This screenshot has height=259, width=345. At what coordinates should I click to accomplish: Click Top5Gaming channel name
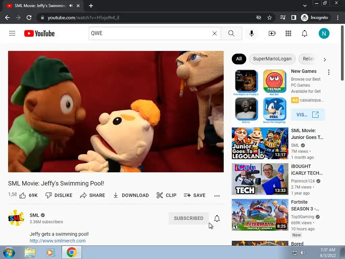pyautogui.click(x=303, y=217)
